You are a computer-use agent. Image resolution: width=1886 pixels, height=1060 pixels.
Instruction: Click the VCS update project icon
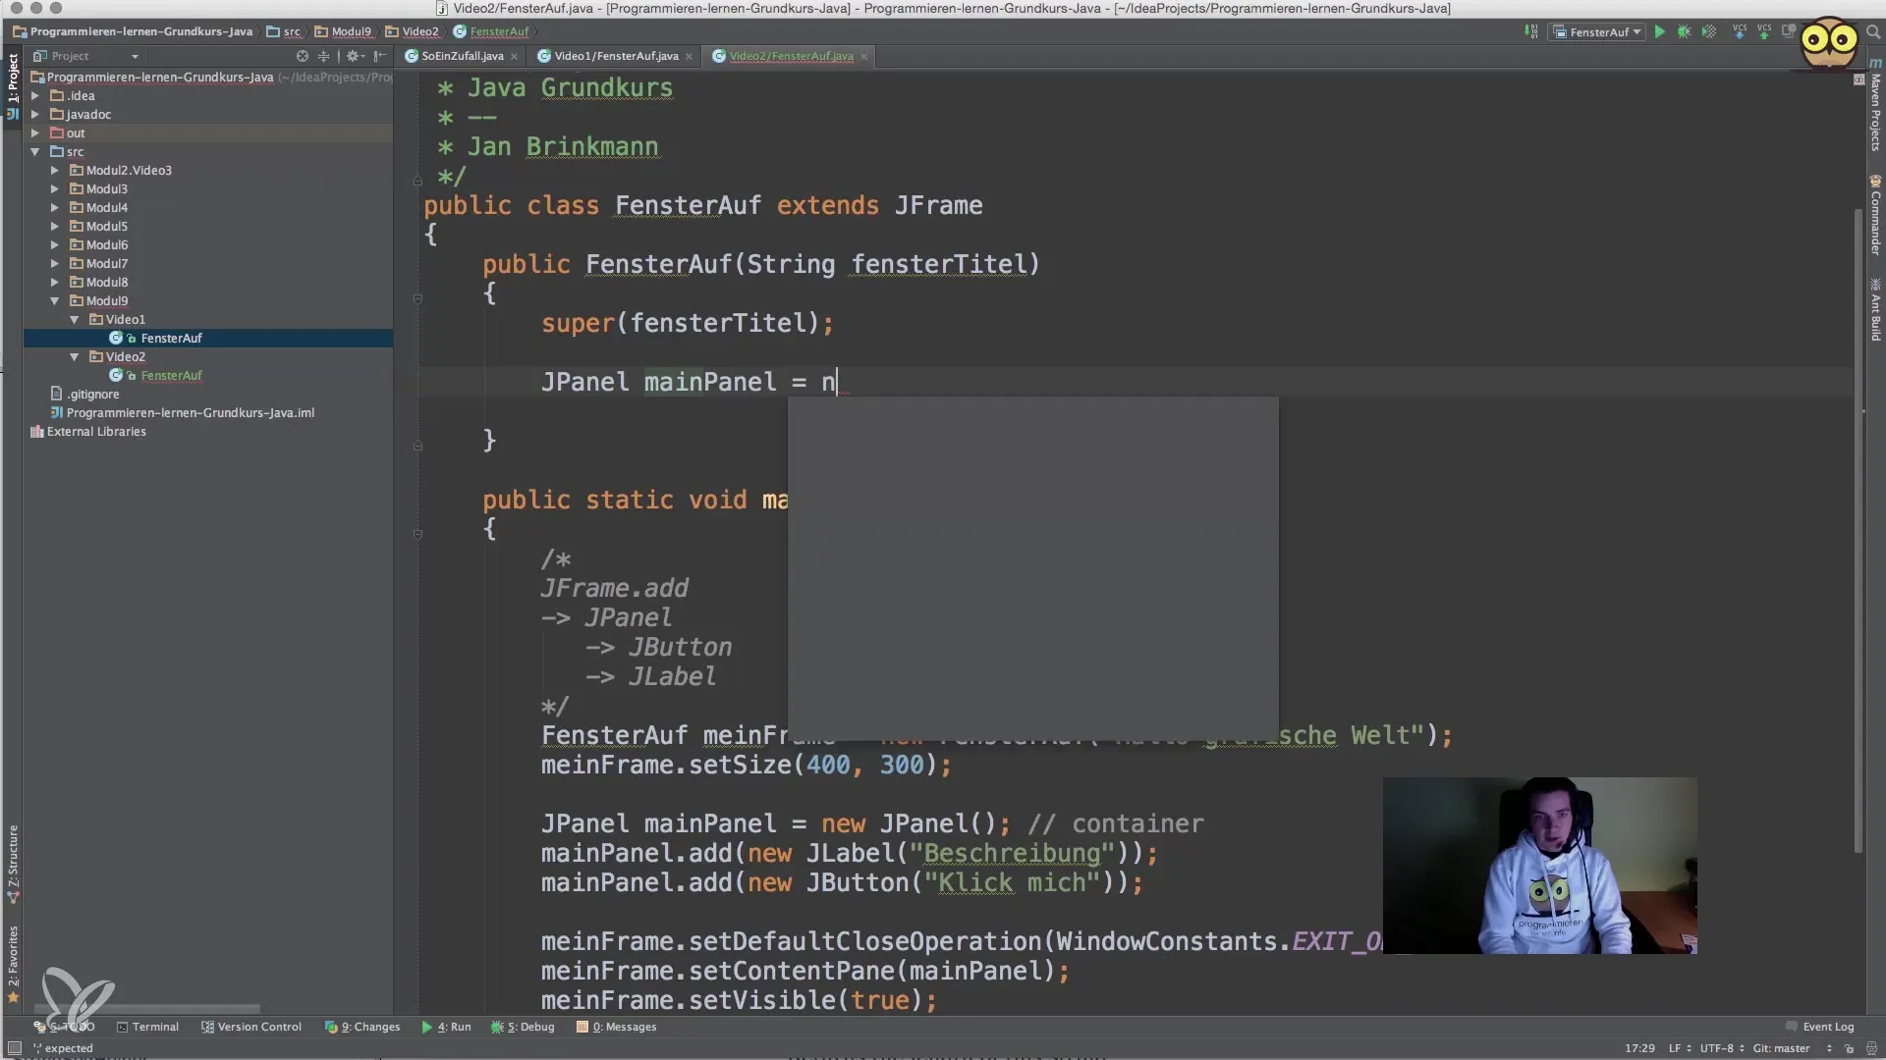click(1740, 32)
